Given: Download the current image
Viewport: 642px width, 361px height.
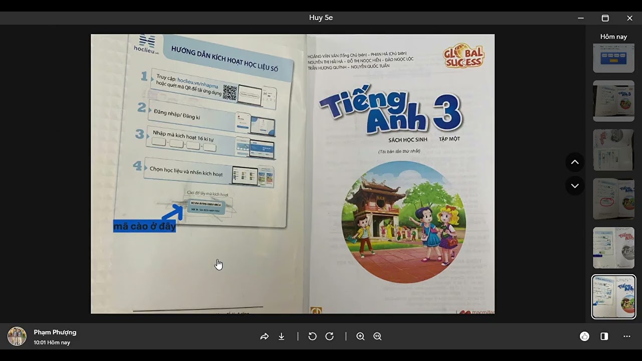Looking at the screenshot, I should 281,336.
